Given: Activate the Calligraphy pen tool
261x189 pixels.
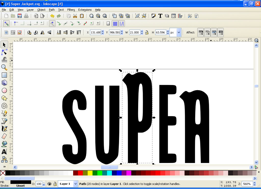Looking at the screenshot, I should click(4, 128).
